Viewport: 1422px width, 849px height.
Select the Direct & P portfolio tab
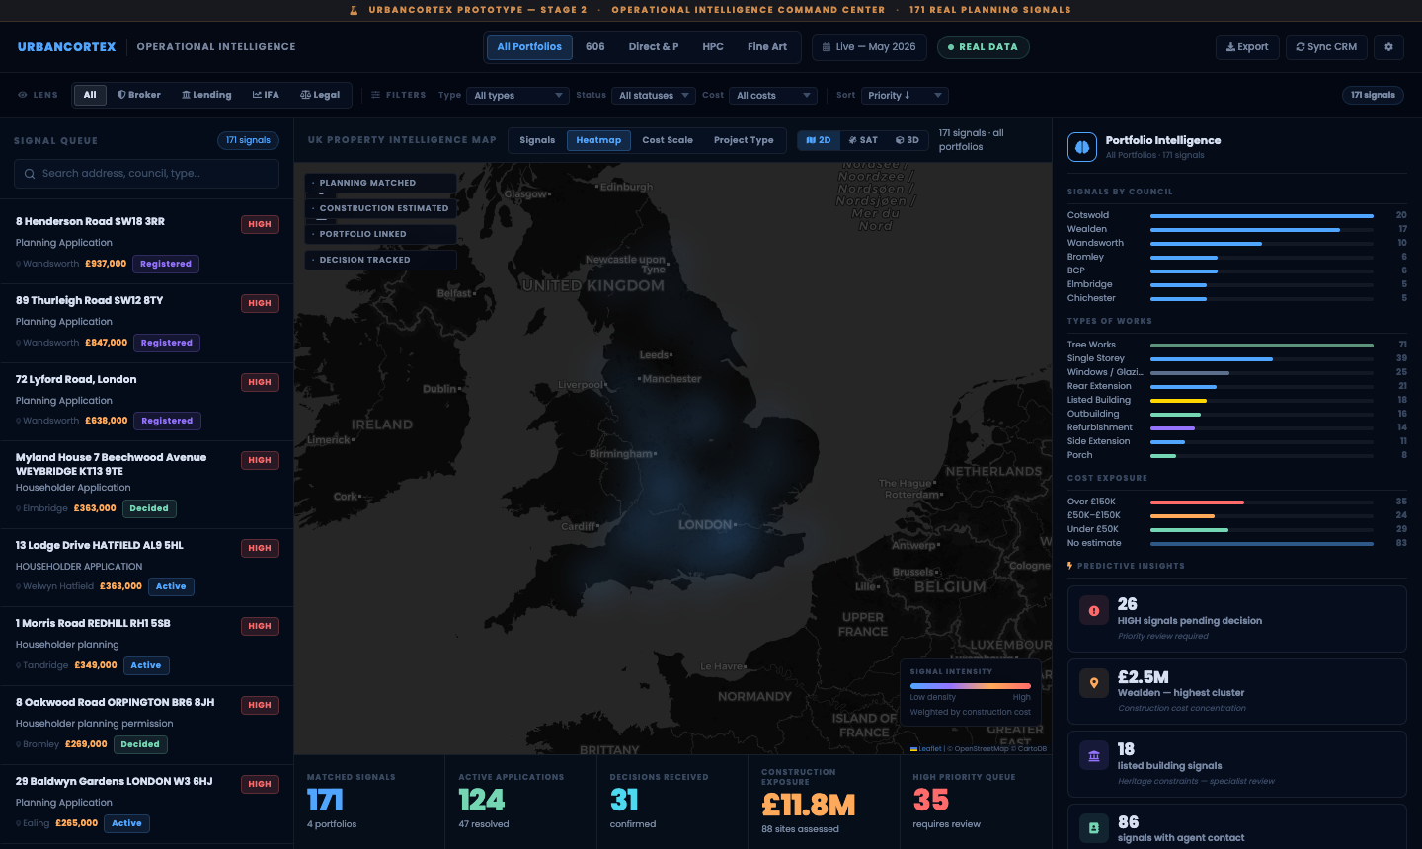coord(654,47)
